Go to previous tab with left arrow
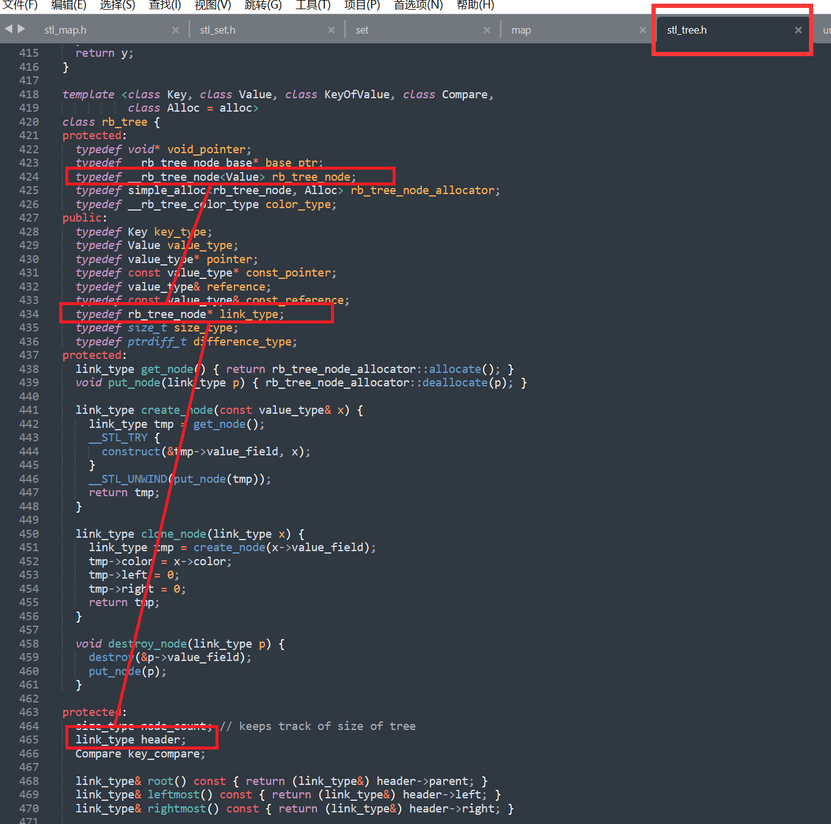 tap(9, 29)
